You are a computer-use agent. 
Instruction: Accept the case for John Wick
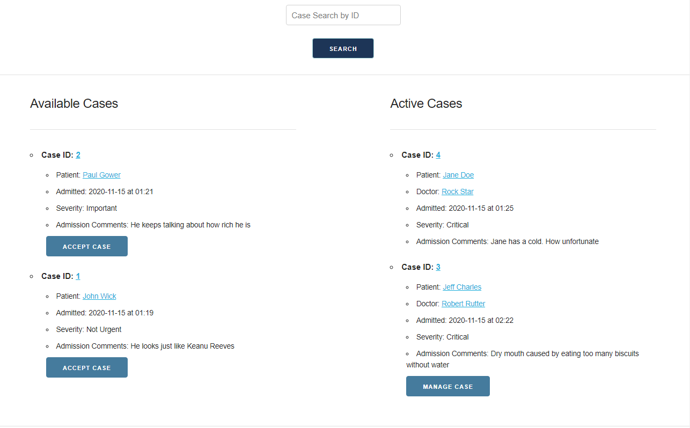87,367
